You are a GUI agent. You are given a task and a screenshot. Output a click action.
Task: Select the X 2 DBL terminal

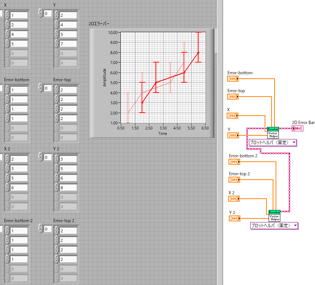[x=234, y=199]
